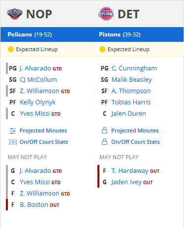This screenshot has height=229, width=184.
Task: Click the New Orleans Pelicans team logo
Action: click(15, 14)
